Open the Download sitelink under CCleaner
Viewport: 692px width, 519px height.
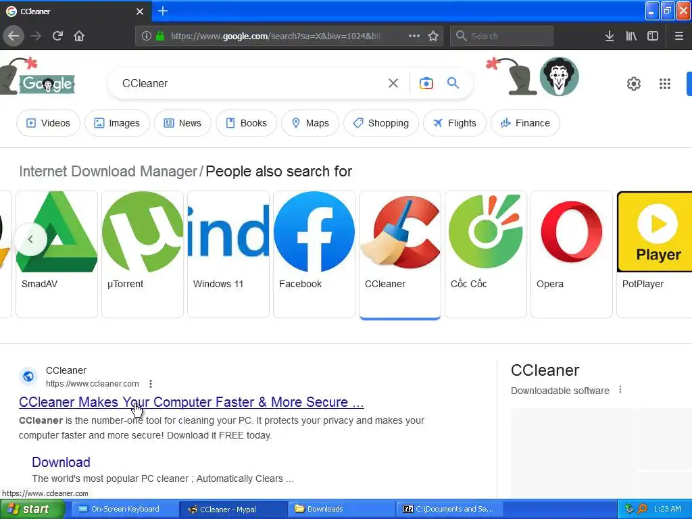pyautogui.click(x=61, y=462)
